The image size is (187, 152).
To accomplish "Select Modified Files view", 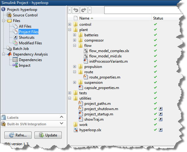I will (x=30, y=43).
